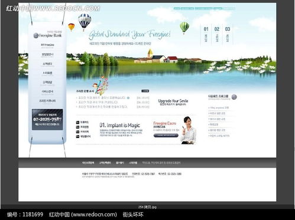Click the small dark button beside notice heading

point(145,91)
